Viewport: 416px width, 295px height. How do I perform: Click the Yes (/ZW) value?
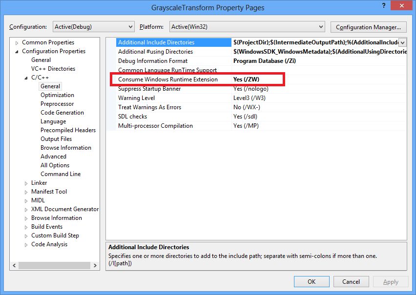pyautogui.click(x=246, y=79)
